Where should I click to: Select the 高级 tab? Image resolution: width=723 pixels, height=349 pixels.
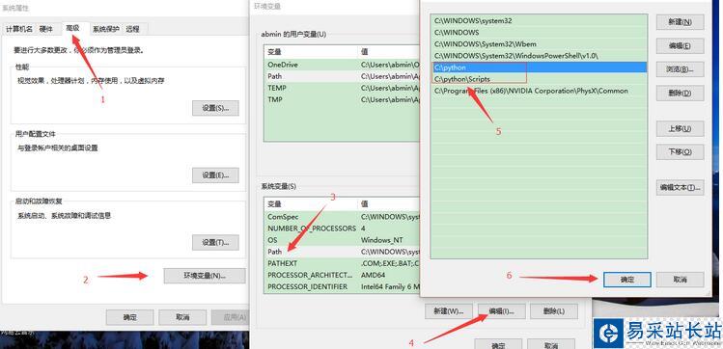point(72,28)
